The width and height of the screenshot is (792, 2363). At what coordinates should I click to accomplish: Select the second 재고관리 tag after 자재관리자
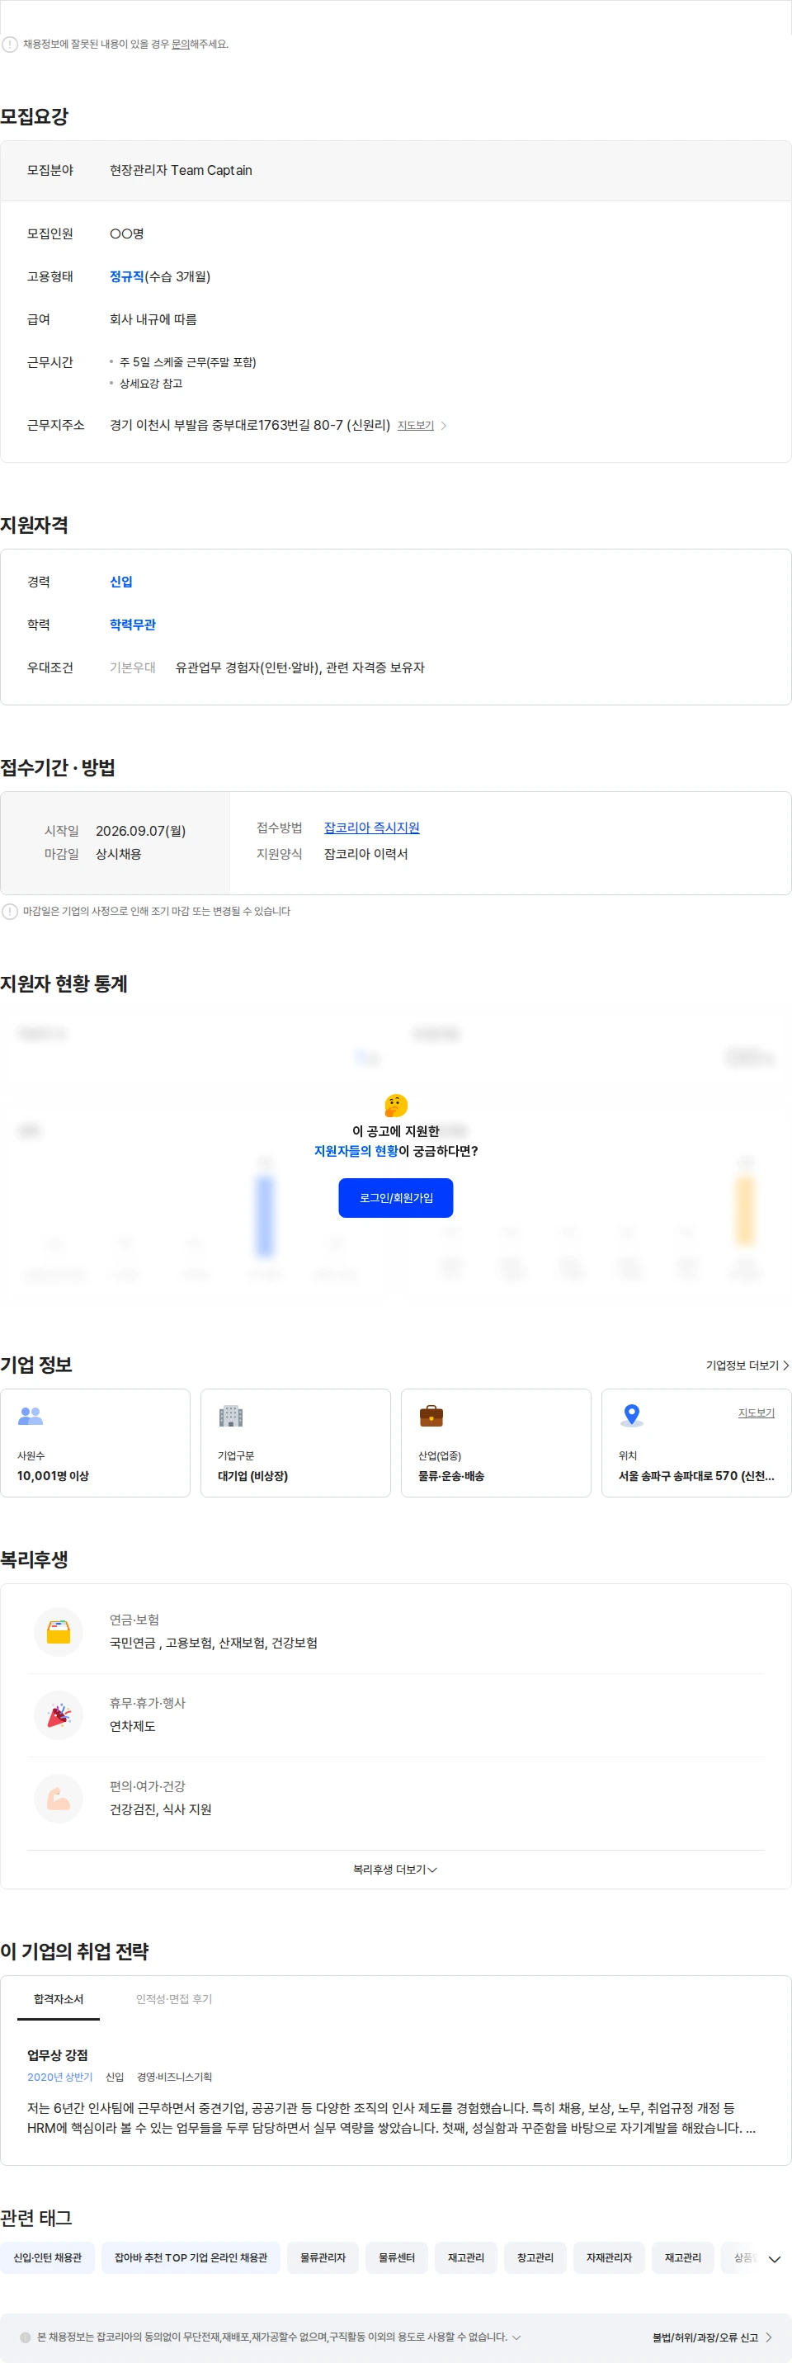pos(683,2257)
